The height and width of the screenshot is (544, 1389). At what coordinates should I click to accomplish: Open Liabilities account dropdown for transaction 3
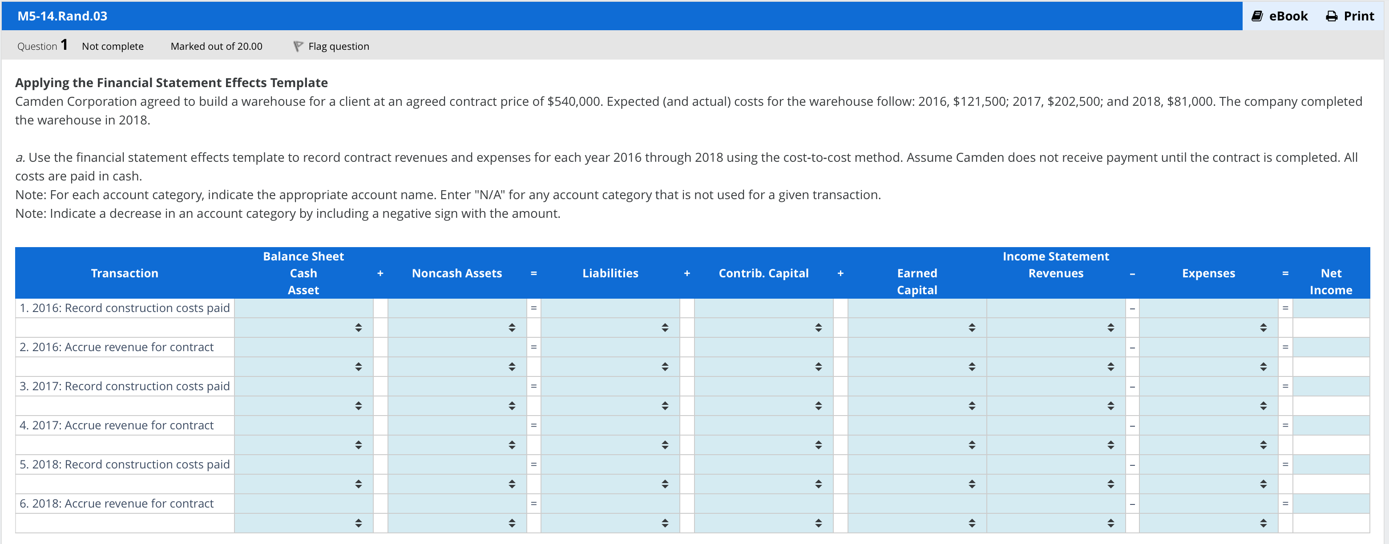(x=610, y=406)
